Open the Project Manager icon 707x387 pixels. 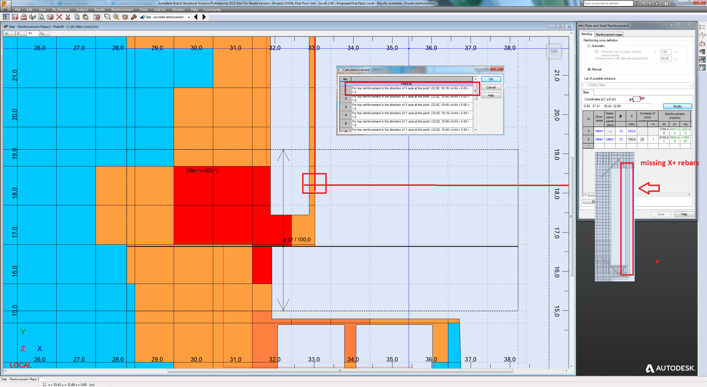(x=6, y=17)
